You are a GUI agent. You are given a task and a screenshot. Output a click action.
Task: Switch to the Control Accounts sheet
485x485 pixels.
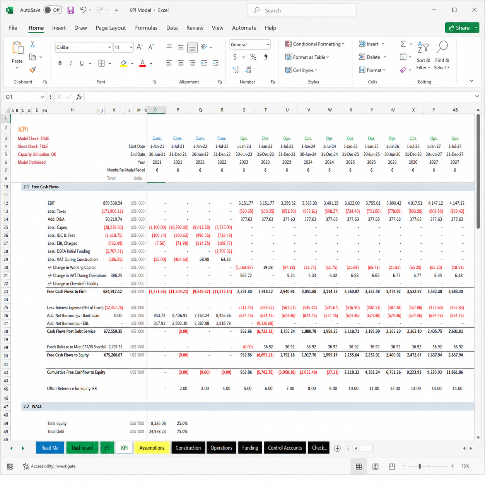(285, 448)
